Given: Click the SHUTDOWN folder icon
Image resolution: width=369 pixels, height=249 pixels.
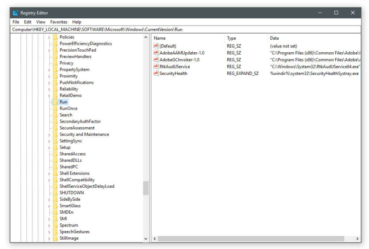Looking at the screenshot, I should pos(55,192).
